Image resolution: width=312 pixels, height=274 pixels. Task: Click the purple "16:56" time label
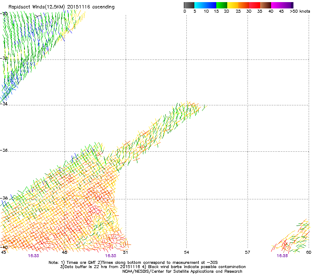(x=282, y=256)
